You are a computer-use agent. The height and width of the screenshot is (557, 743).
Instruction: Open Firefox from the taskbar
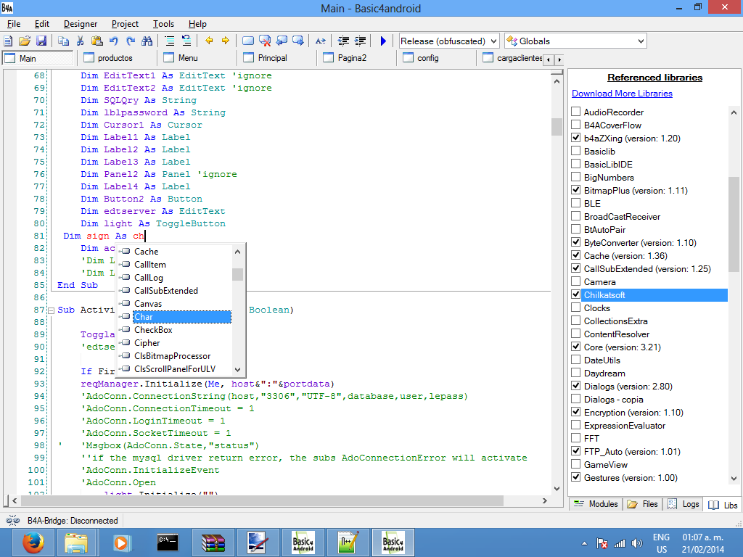[x=33, y=542]
